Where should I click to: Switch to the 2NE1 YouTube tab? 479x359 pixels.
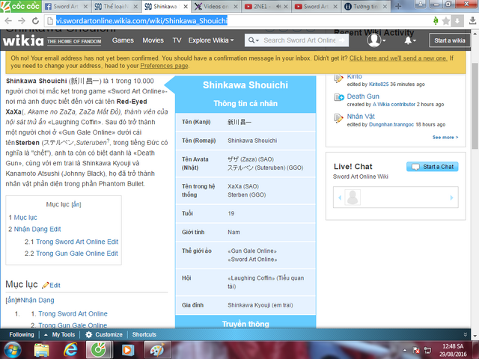[x=263, y=7]
